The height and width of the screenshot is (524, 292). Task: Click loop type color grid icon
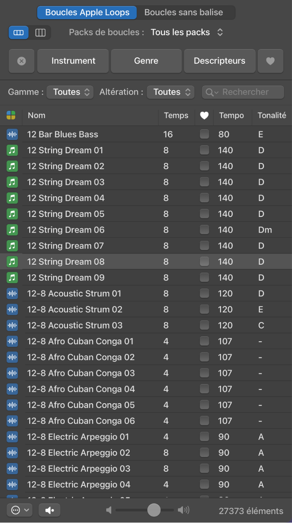pyautogui.click(x=11, y=115)
